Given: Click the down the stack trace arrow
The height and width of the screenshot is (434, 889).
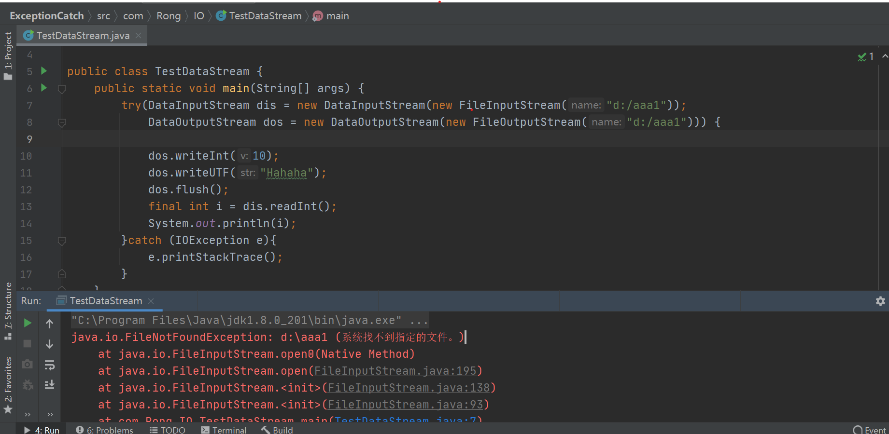Looking at the screenshot, I should click(x=49, y=344).
